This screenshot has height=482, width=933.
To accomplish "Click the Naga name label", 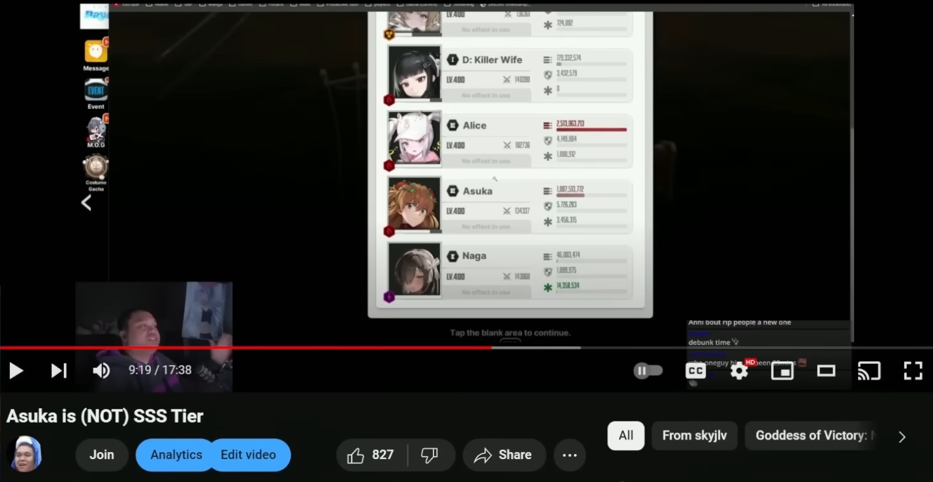I will pyautogui.click(x=475, y=256).
